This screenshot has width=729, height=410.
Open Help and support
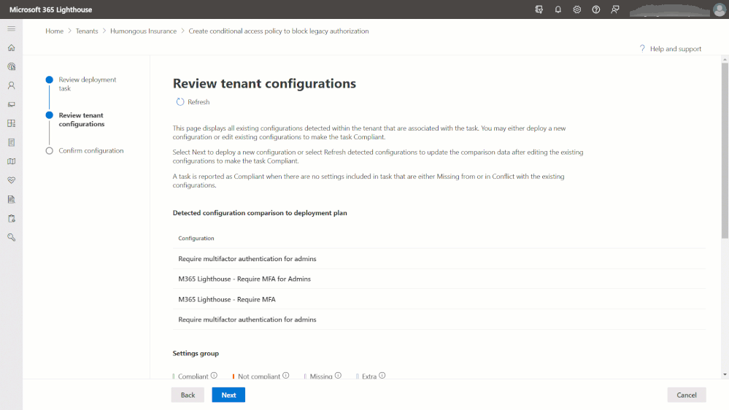point(671,49)
